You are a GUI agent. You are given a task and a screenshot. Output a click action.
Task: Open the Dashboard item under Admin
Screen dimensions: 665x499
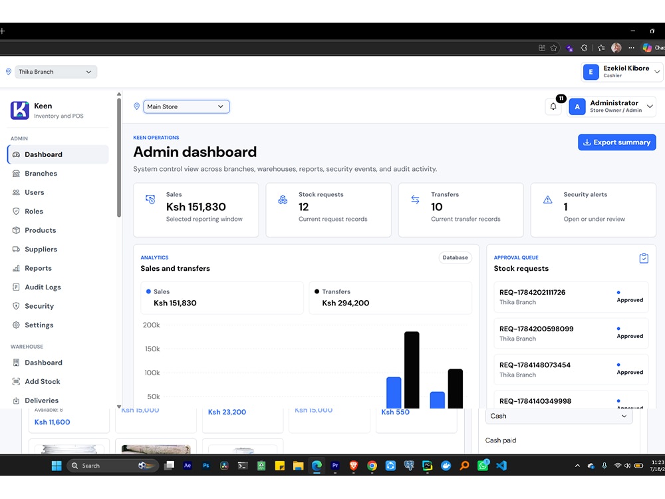(x=58, y=154)
